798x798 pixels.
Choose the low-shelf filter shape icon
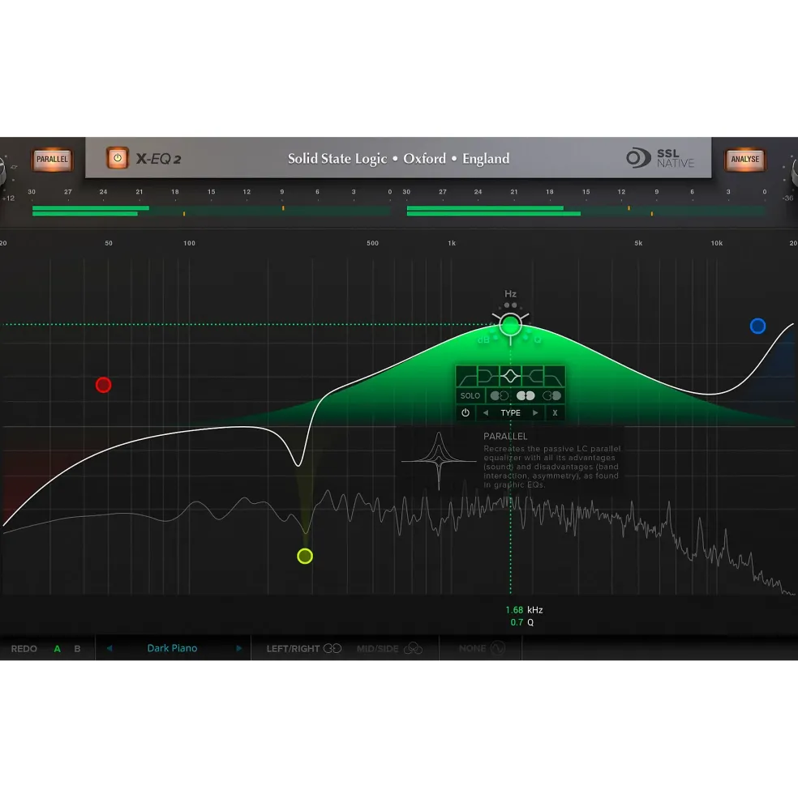click(488, 377)
